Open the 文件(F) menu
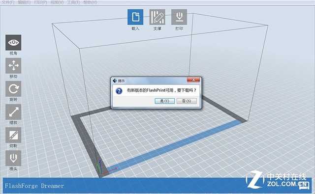 (8, 2)
